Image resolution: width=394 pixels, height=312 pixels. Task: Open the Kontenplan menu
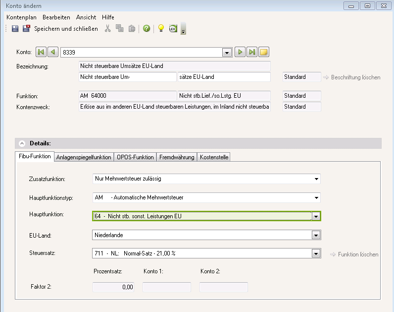tap(22, 17)
